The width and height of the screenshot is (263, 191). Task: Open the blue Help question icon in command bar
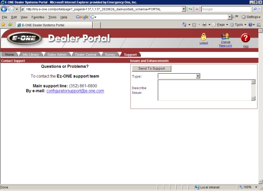pos(250,25)
